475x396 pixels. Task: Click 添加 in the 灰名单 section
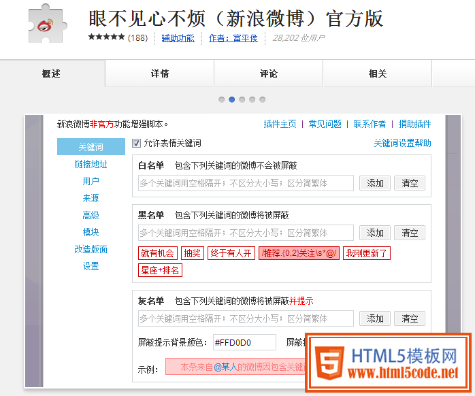375,318
